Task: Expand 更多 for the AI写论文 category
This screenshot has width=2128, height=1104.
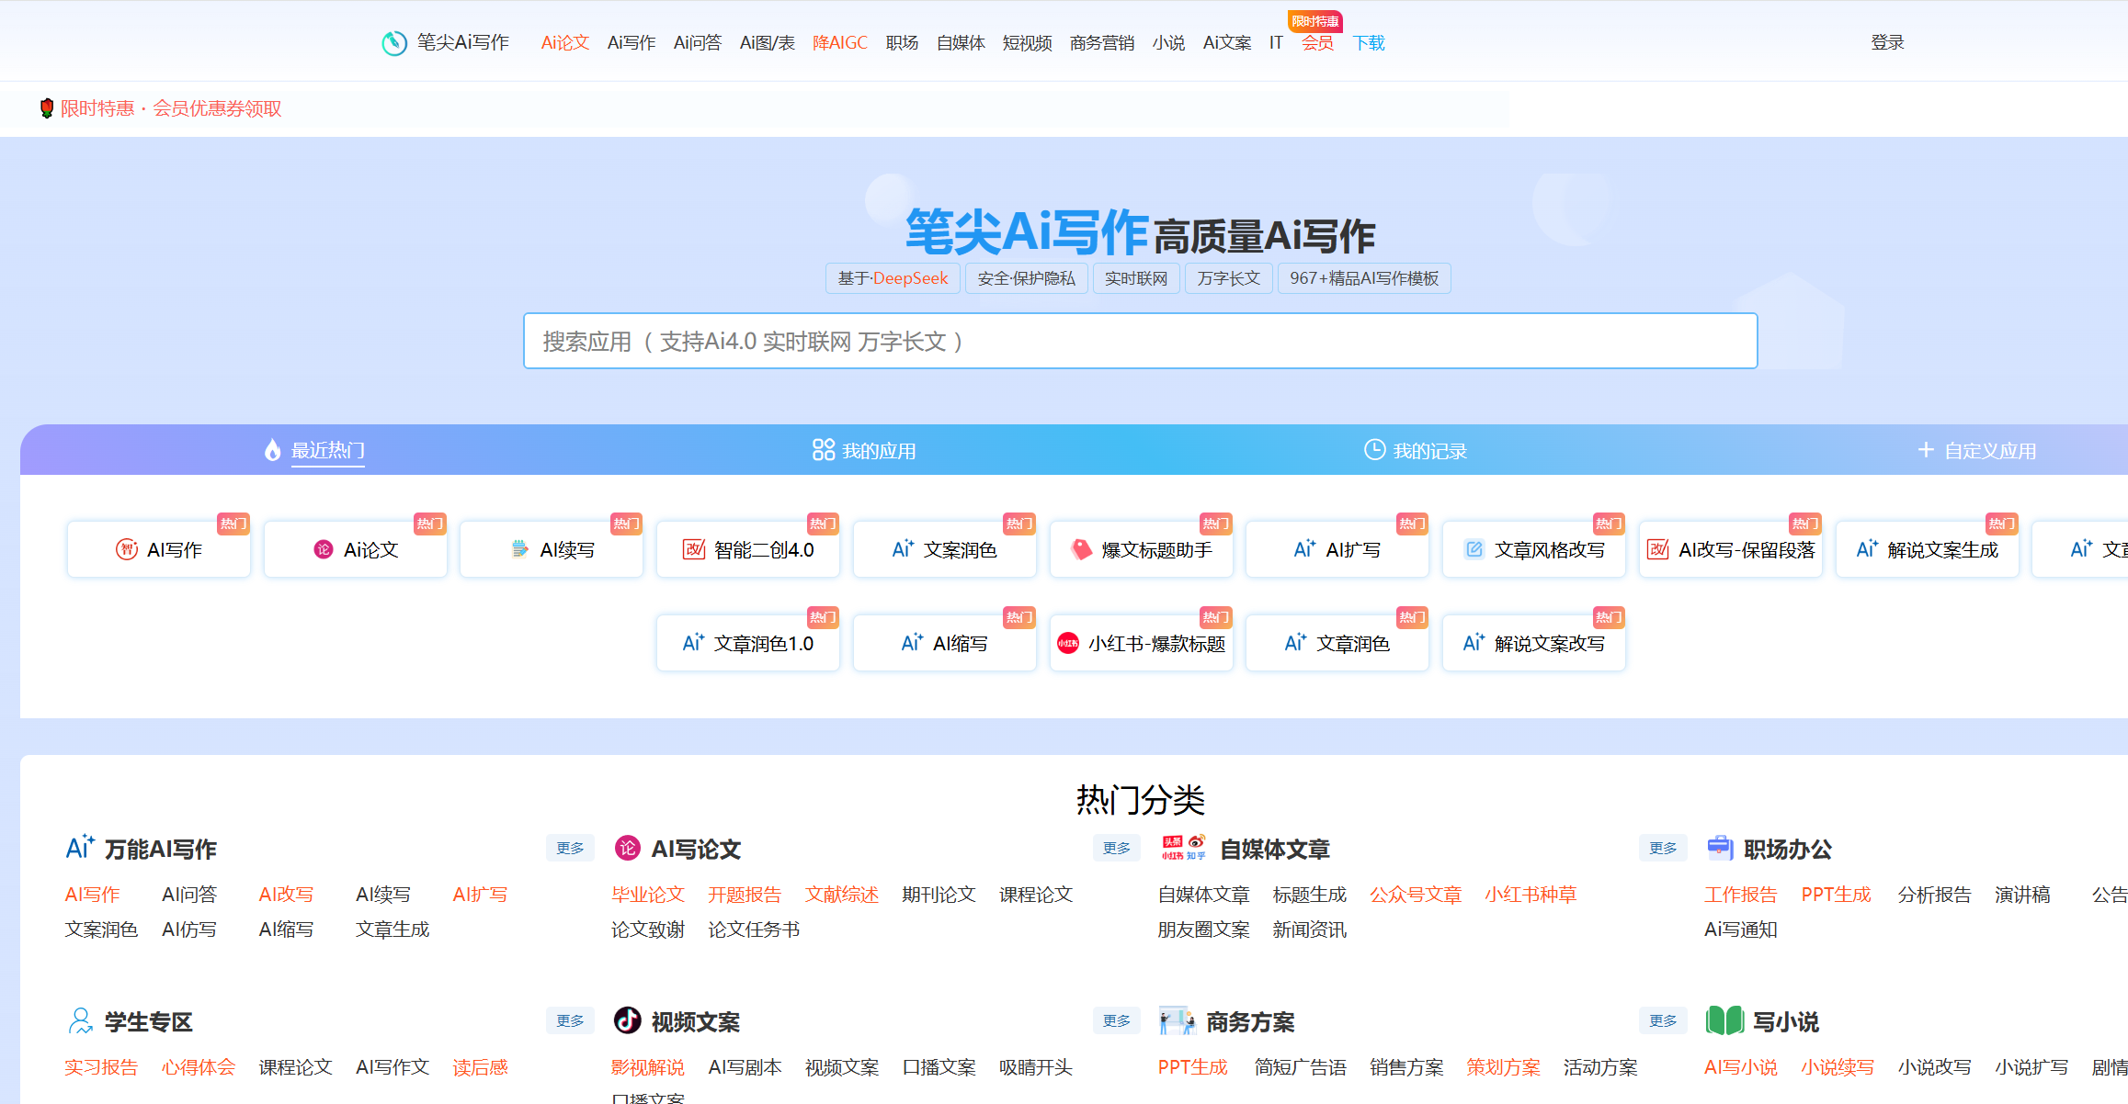Action: [1116, 848]
